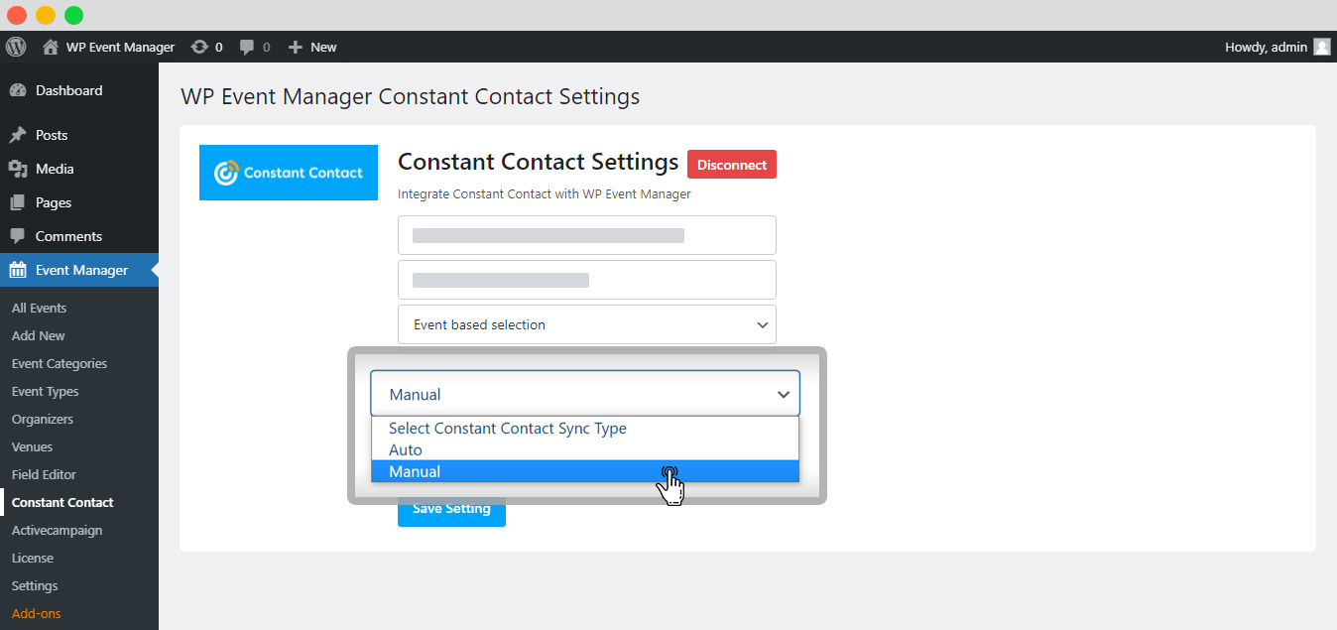The width and height of the screenshot is (1337, 630).
Task: Choose the Auto sync option
Action: pyautogui.click(x=585, y=450)
